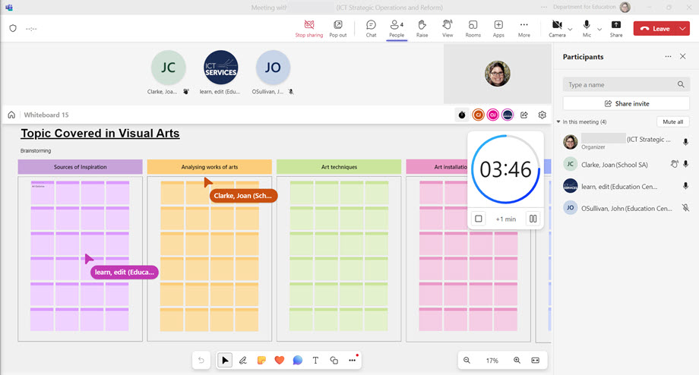Mute Clarke, Joan's microphone in list
Image resolution: width=699 pixels, height=375 pixels.
point(685,164)
